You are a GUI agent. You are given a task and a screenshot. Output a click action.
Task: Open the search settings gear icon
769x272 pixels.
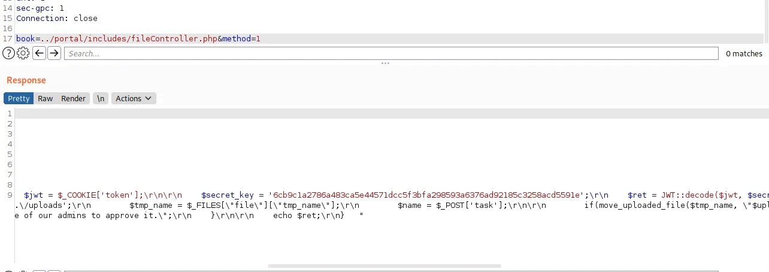pyautogui.click(x=23, y=53)
